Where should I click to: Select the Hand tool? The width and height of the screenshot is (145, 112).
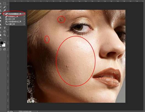(1, 35)
